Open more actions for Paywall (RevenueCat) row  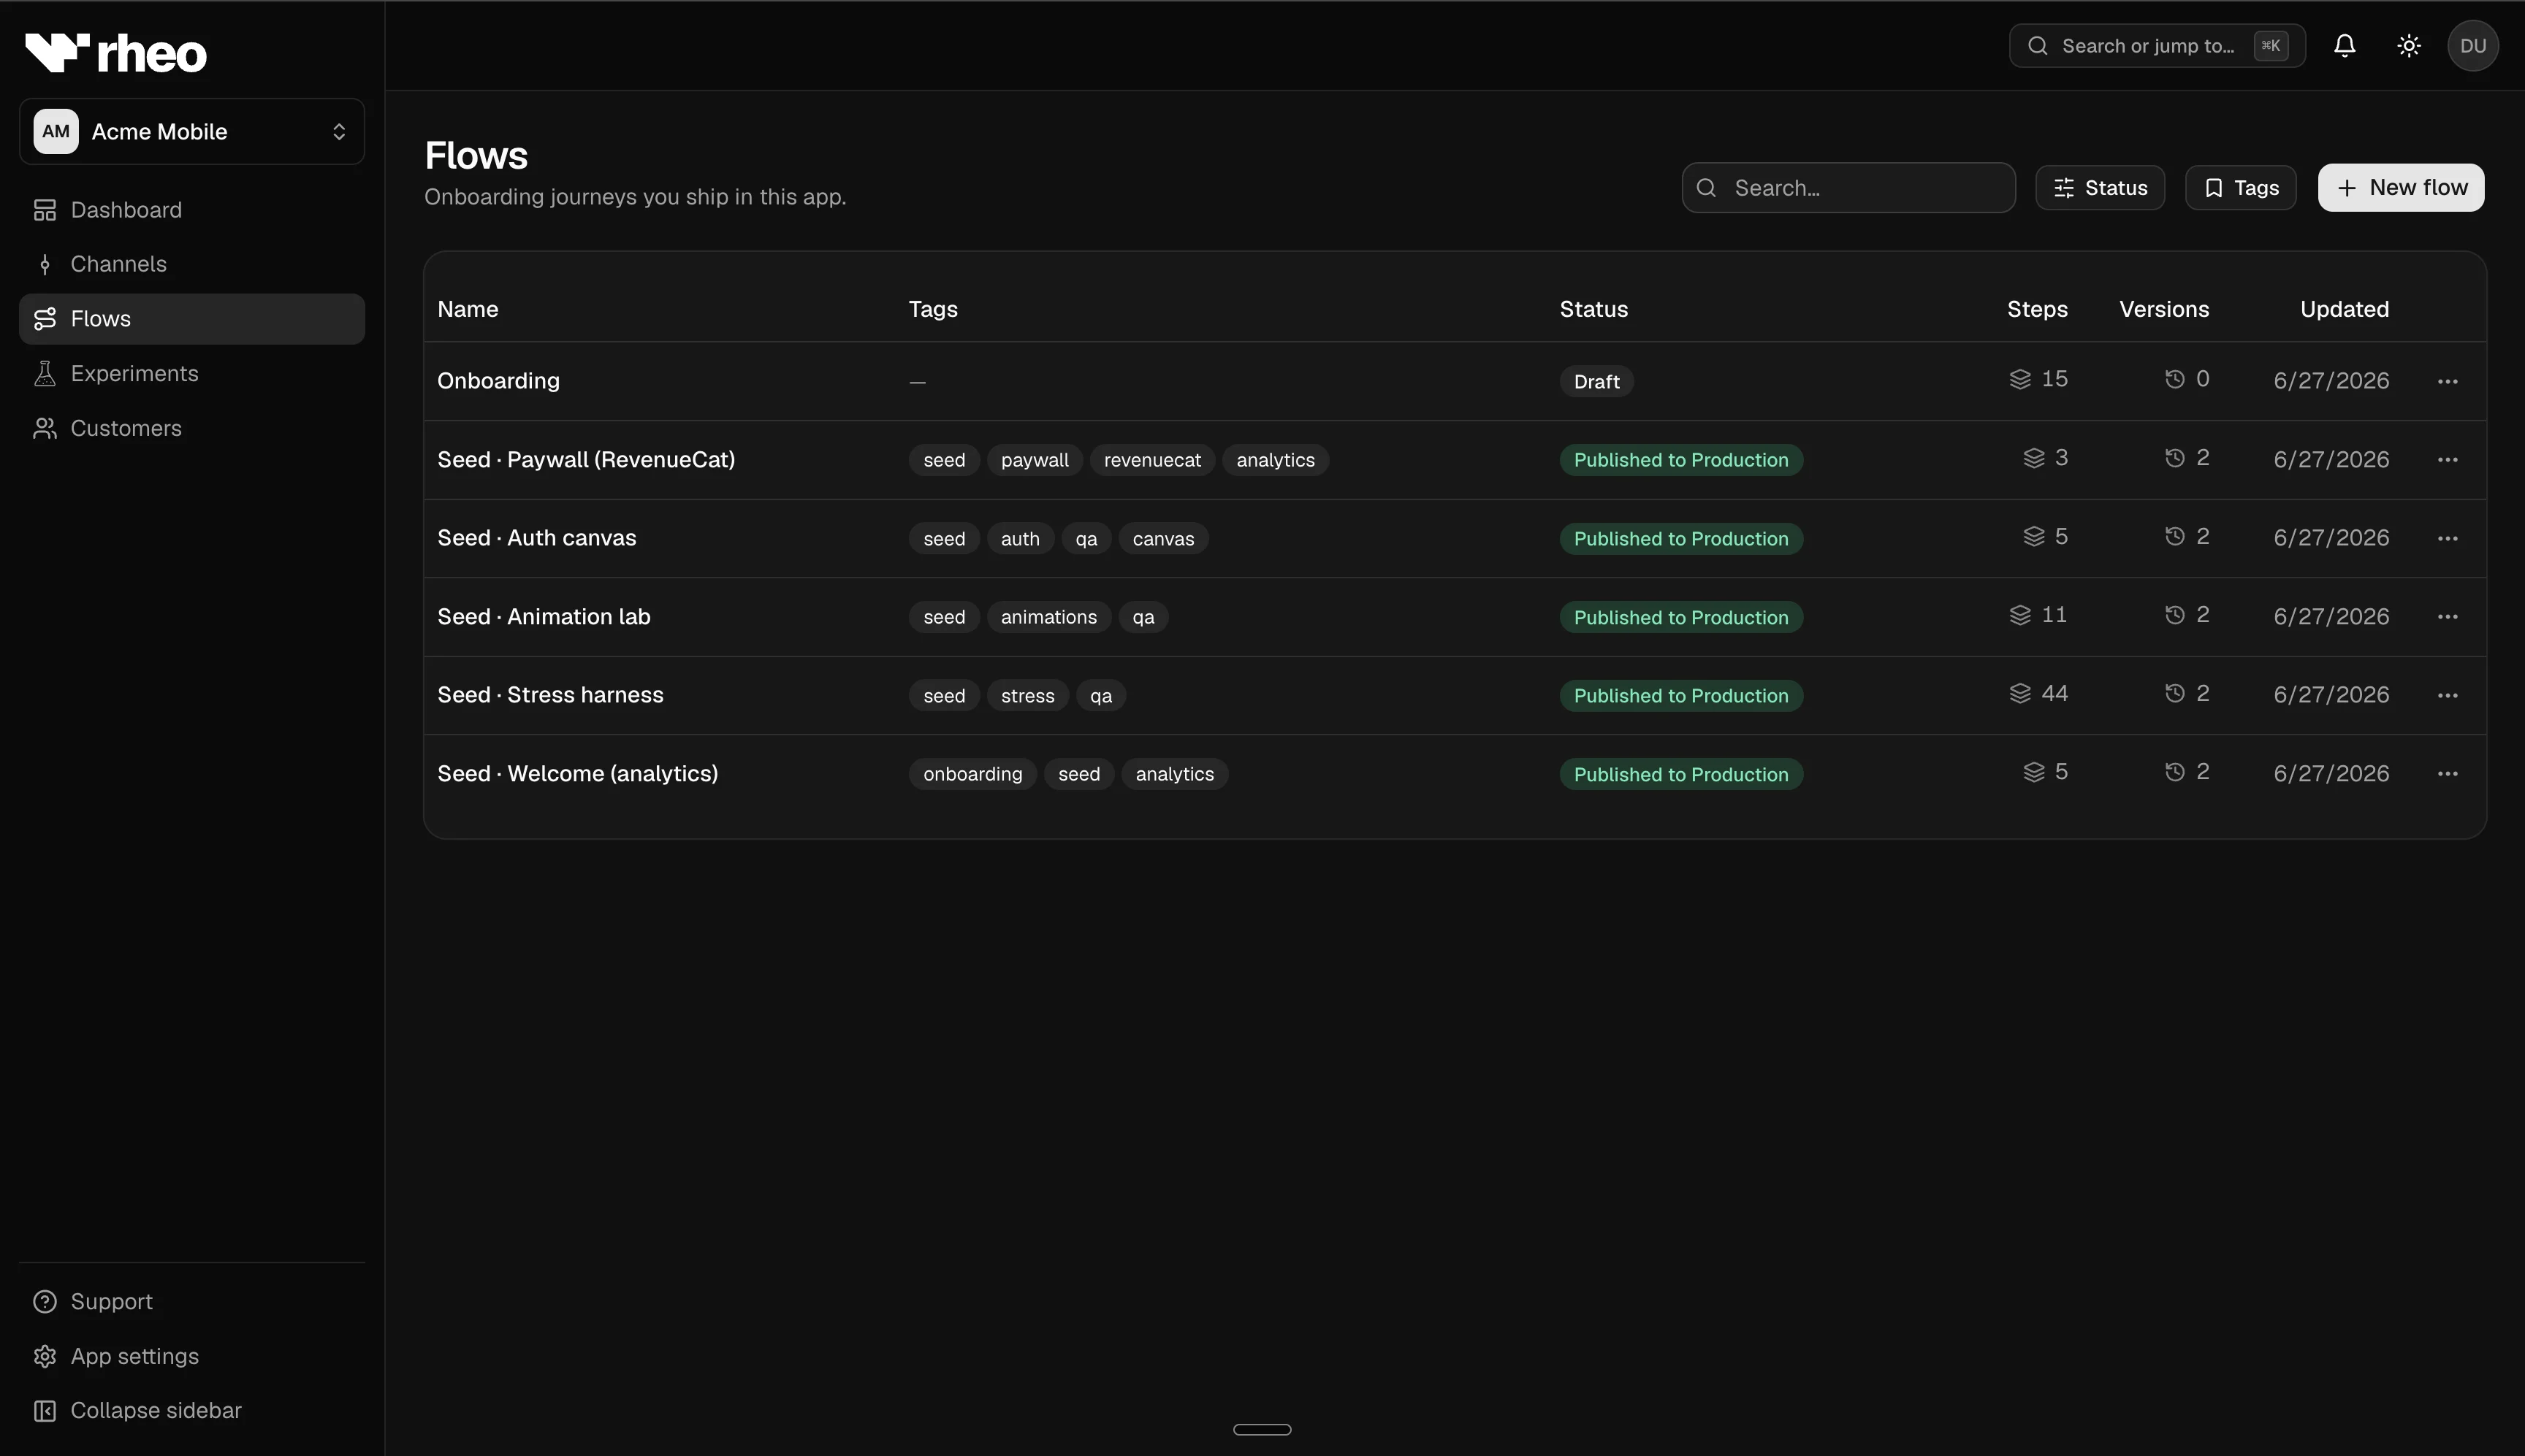(2447, 460)
